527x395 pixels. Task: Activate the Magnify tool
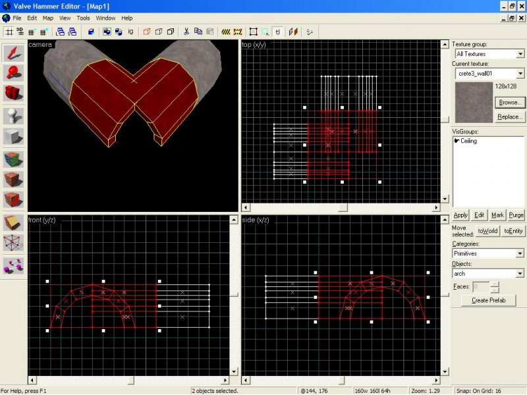[x=14, y=73]
